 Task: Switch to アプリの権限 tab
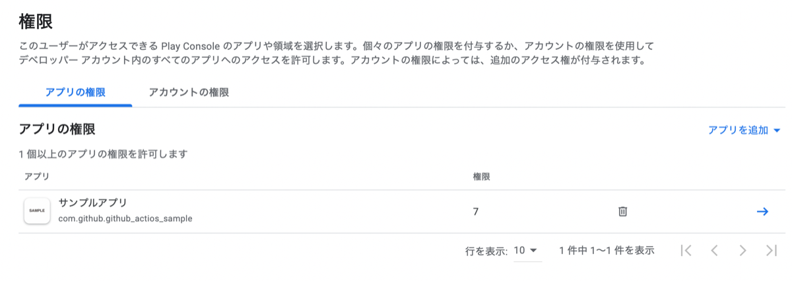tap(75, 93)
